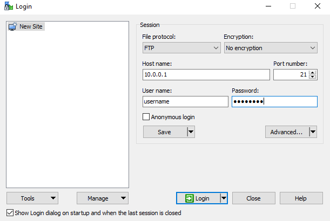Uncheck Show Login dialog on startup

pyautogui.click(x=9, y=213)
